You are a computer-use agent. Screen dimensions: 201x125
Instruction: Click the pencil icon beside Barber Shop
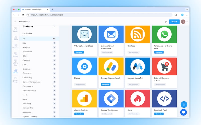(x=29, y=22)
